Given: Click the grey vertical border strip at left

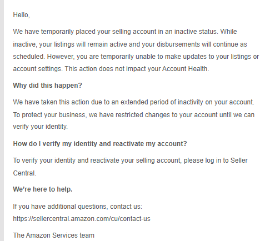Looking at the screenshot, I should pyautogui.click(x=2, y=120).
